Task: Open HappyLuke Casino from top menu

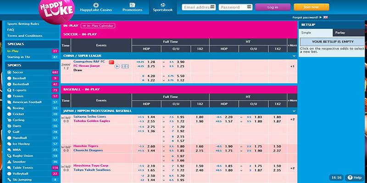Action: 96,7
